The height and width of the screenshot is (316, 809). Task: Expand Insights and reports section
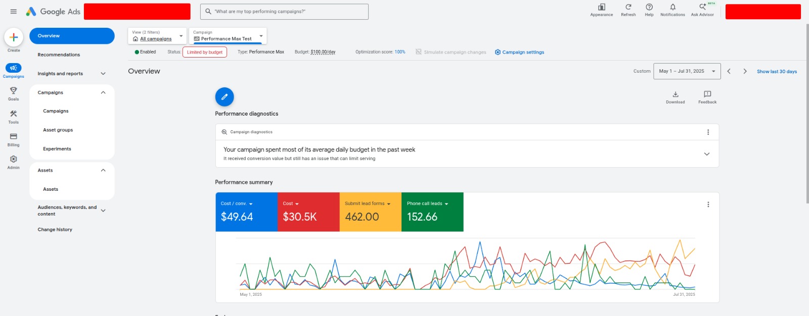[103, 74]
